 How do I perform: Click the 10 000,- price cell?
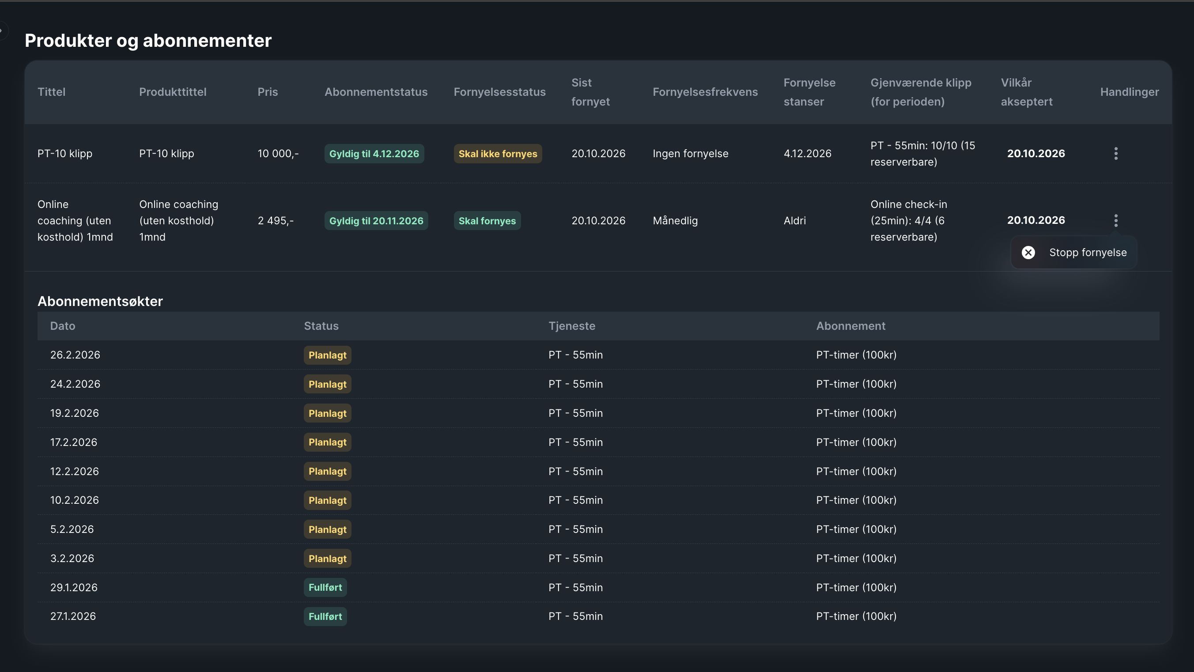coord(278,153)
